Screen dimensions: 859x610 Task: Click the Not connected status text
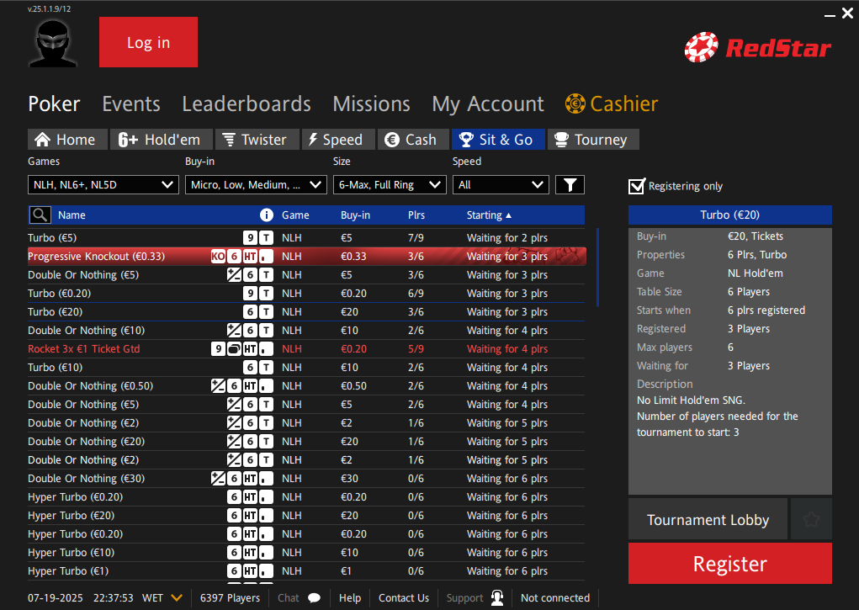coord(555,598)
